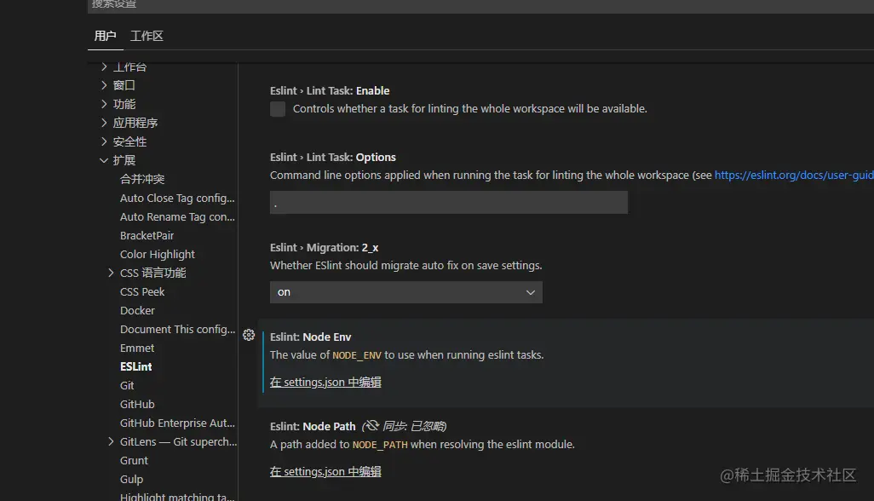The height and width of the screenshot is (501, 874).
Task: Click 在 settings.json 中编辑 under Node Env
Action: [325, 382]
